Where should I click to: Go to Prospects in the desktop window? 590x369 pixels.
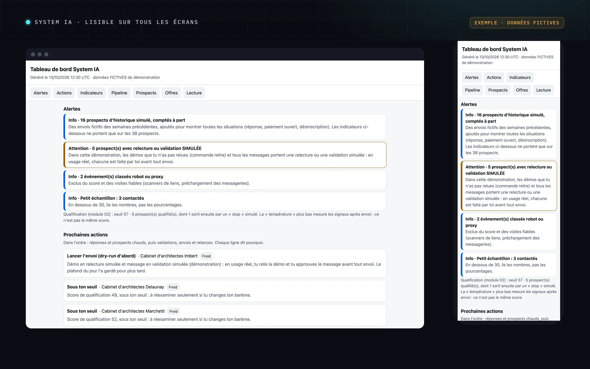click(x=146, y=93)
